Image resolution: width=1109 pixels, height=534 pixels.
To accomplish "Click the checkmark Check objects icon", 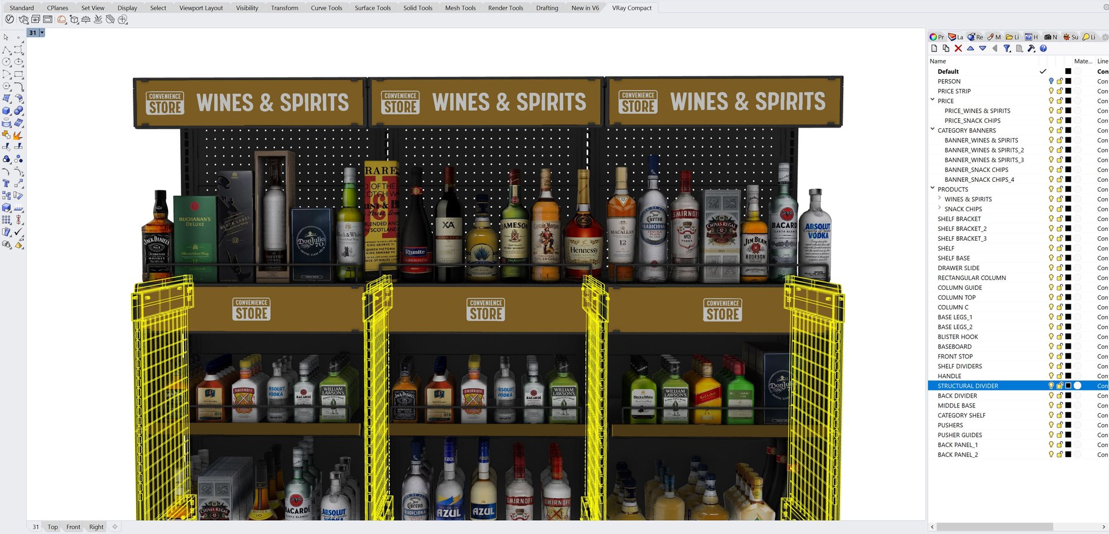I will click(18, 231).
